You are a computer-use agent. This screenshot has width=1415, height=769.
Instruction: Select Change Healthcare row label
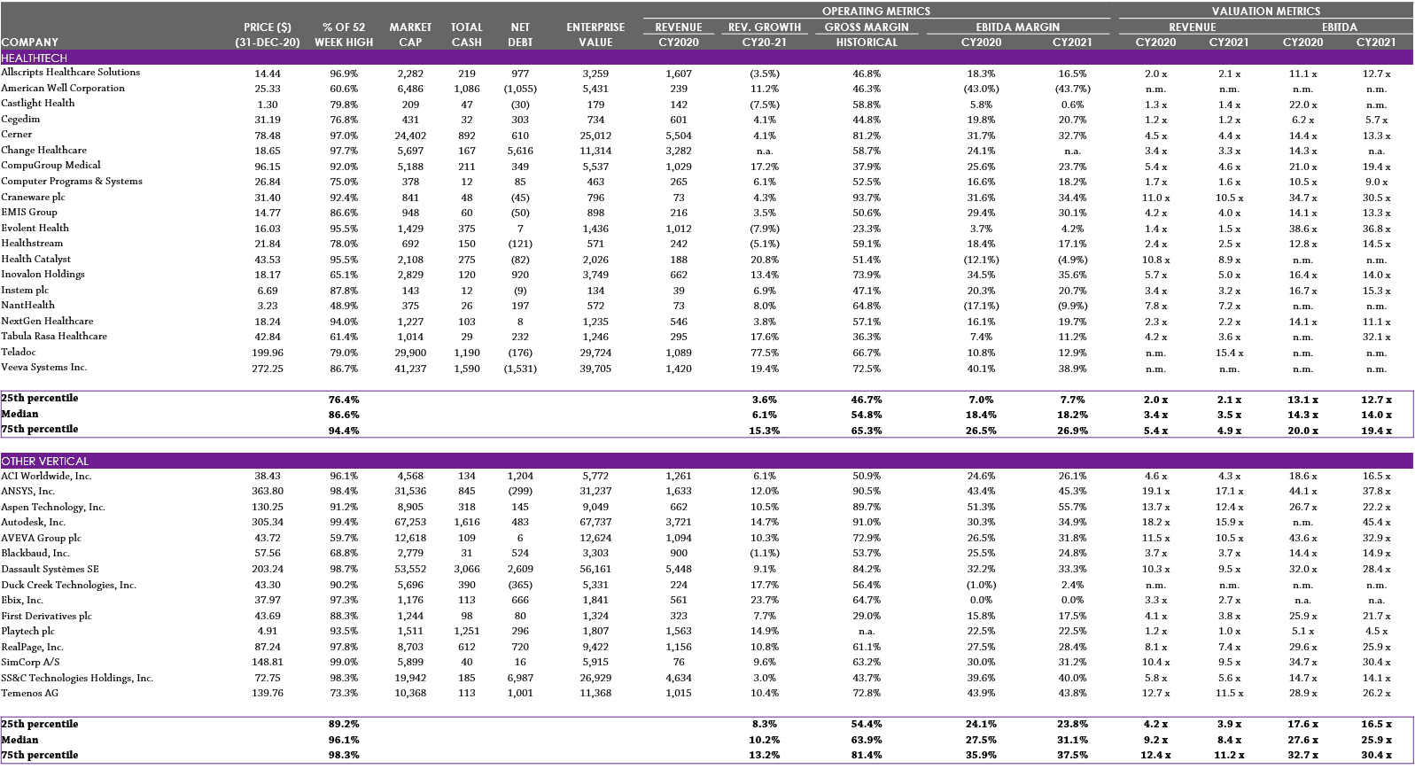pyautogui.click(x=44, y=151)
